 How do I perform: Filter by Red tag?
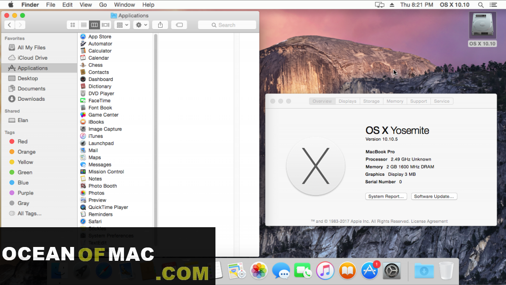[x=22, y=142]
